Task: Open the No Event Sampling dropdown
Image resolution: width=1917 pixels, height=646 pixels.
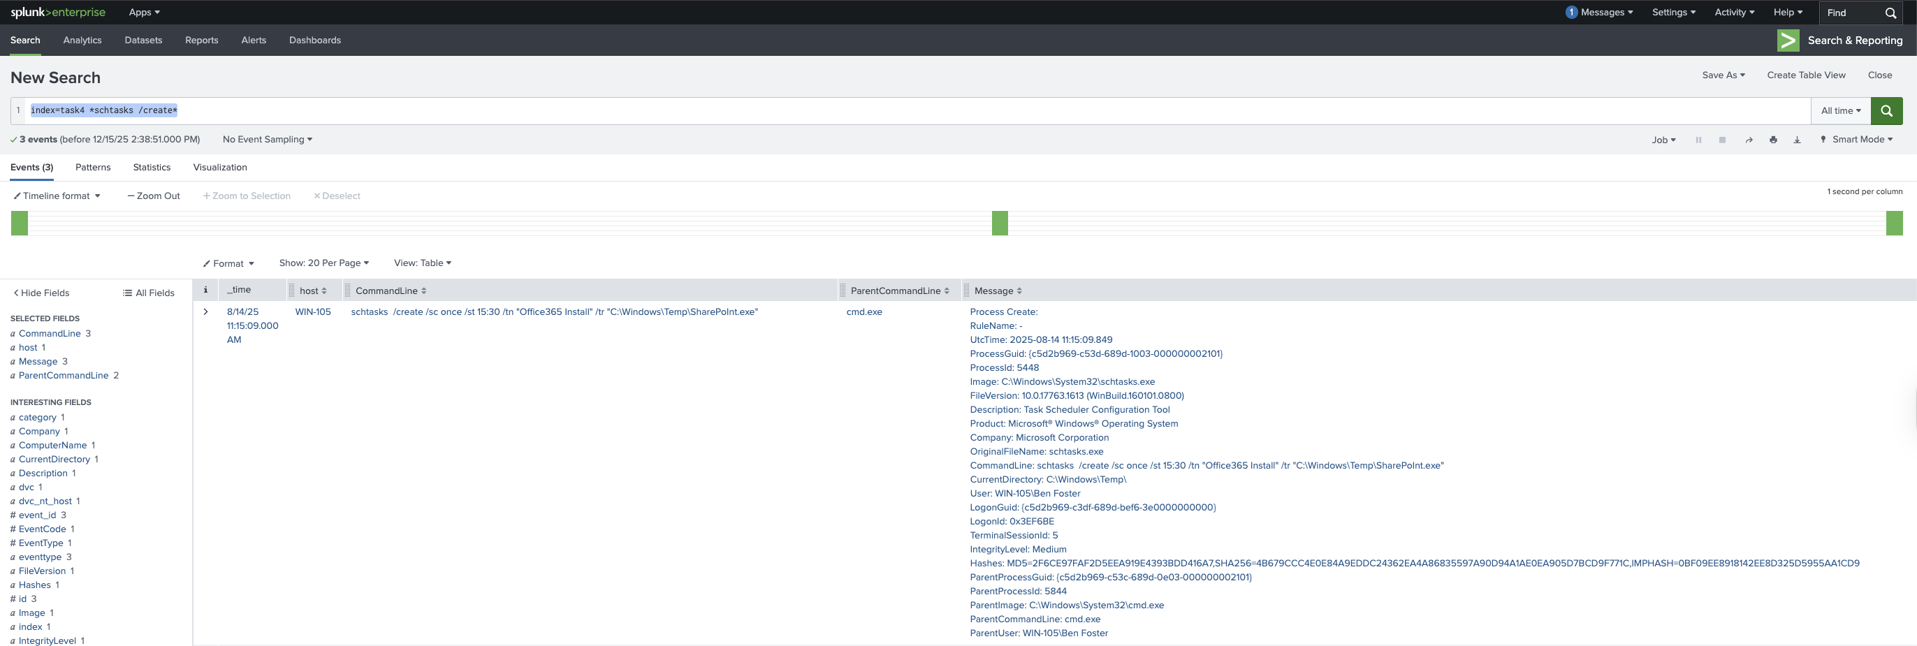Action: pos(267,139)
